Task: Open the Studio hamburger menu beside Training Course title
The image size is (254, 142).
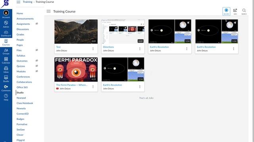Action: tap(48, 11)
